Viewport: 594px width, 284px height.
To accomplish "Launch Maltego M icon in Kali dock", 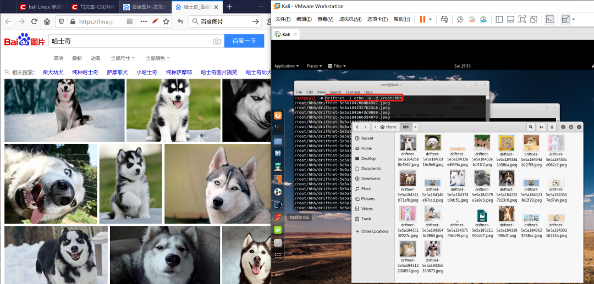I will tap(278, 153).
